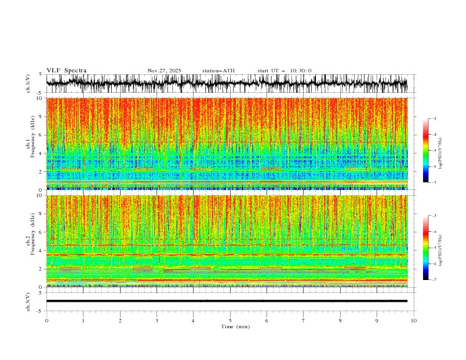Click time axis tick label "0"
Screen dimensions: 466x360
(46, 321)
